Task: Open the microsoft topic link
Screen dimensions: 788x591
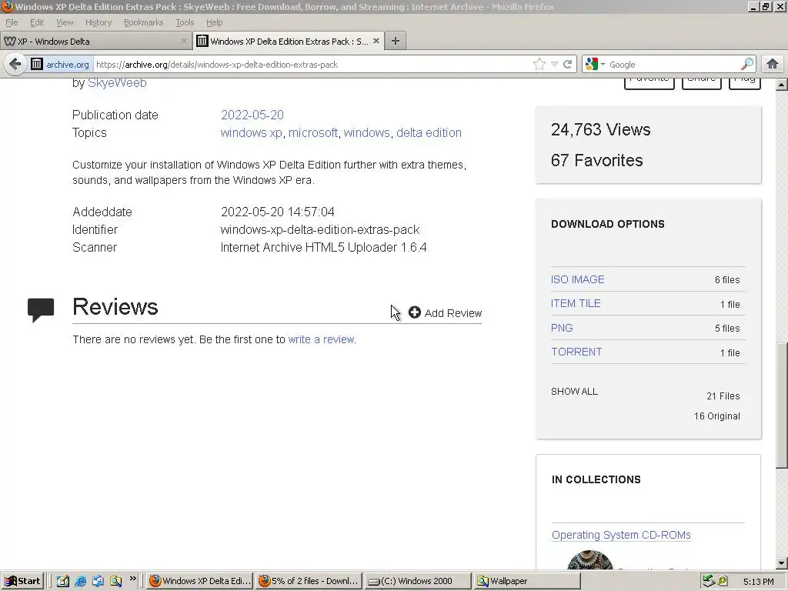Action: [x=313, y=132]
